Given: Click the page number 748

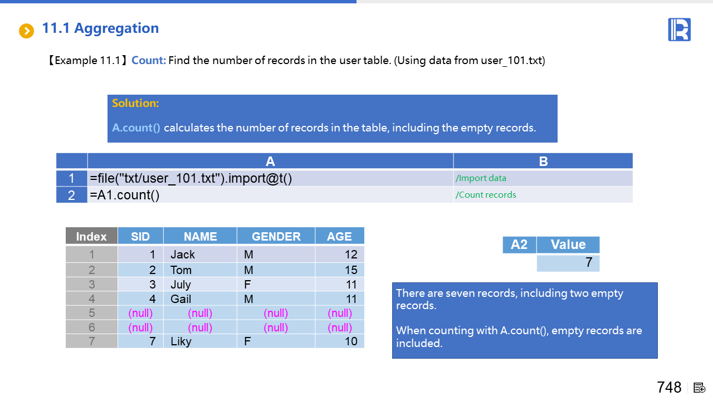Looking at the screenshot, I should pyautogui.click(x=669, y=388).
